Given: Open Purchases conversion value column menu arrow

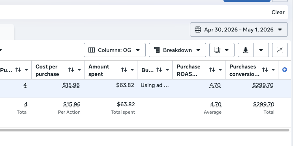Looking at the screenshot, I should (x=273, y=70).
